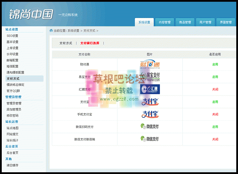Viewport: 238px width, 174px height.
Task: Open 基本设置 in sidebar
Action: coord(12,42)
